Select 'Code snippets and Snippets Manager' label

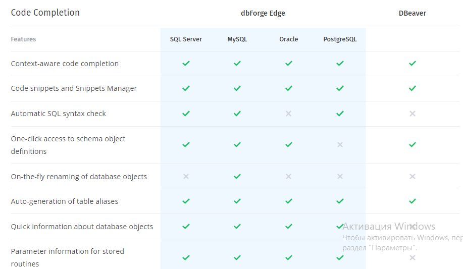click(x=74, y=88)
